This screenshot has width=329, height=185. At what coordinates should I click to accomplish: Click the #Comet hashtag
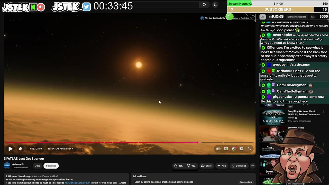[x=45, y=176]
